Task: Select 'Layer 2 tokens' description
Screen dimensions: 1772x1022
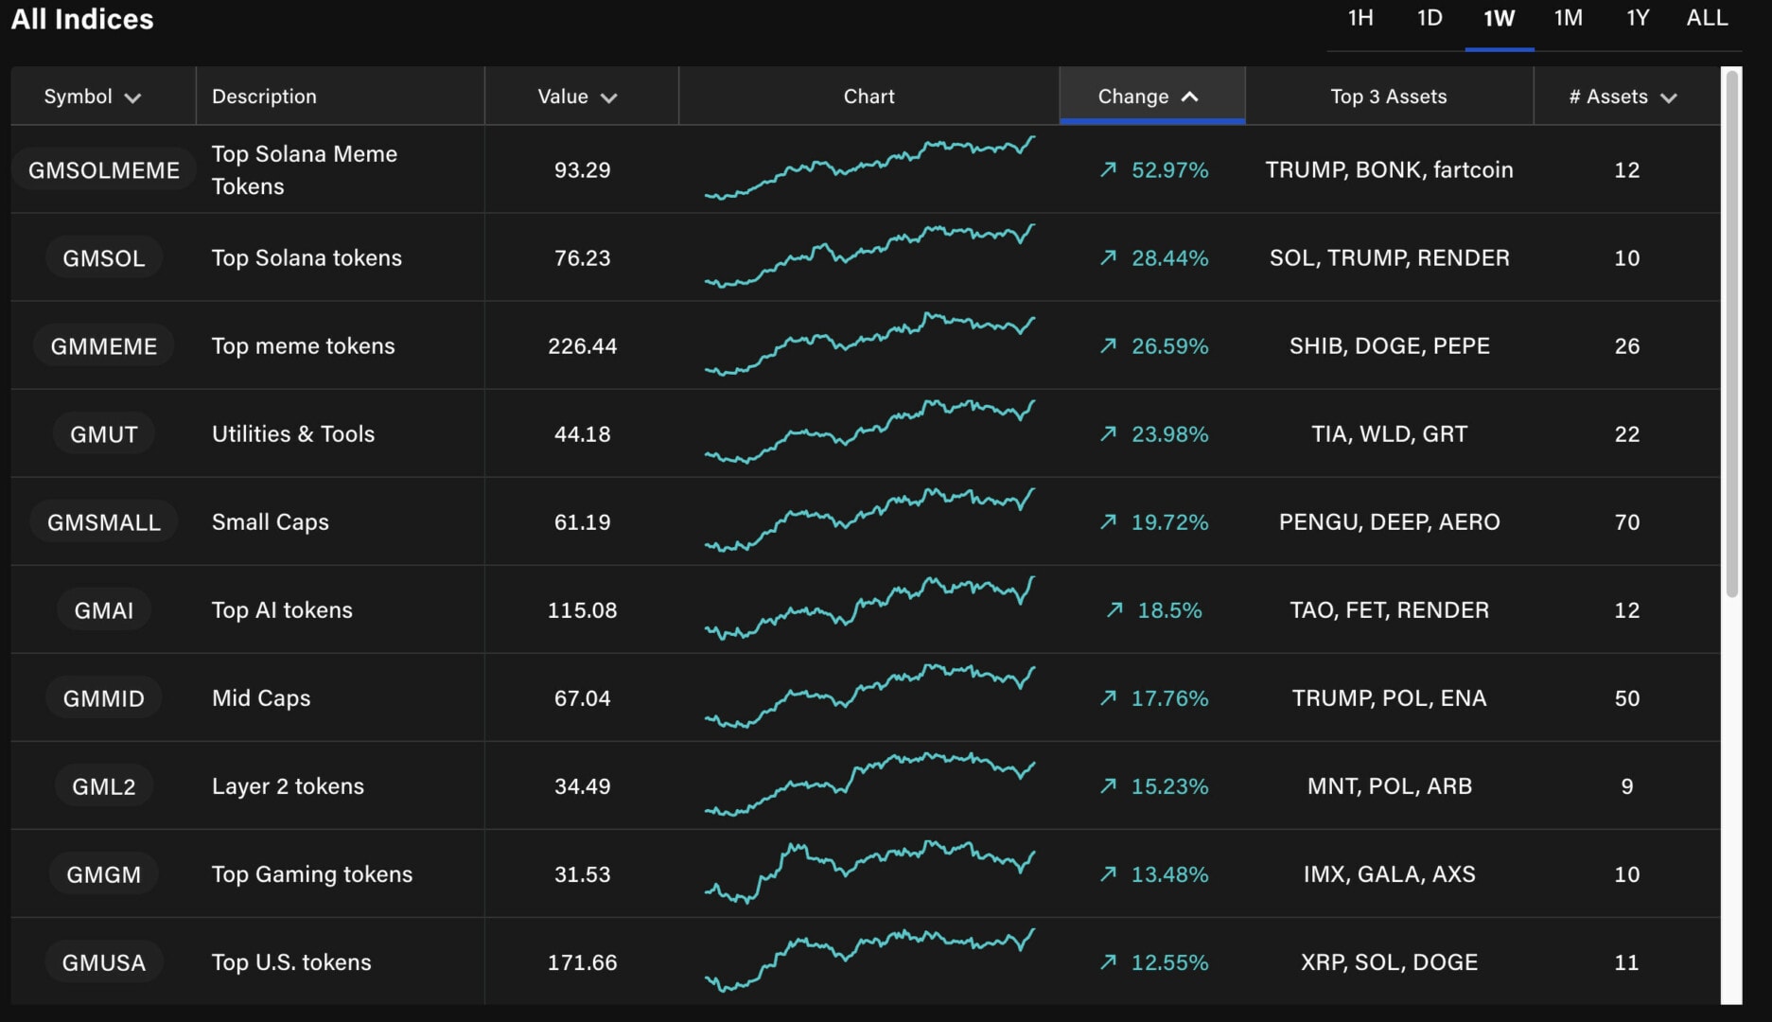Action: coord(288,786)
